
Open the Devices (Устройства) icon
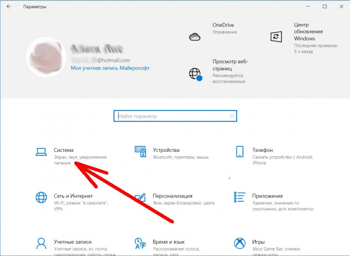(140, 152)
